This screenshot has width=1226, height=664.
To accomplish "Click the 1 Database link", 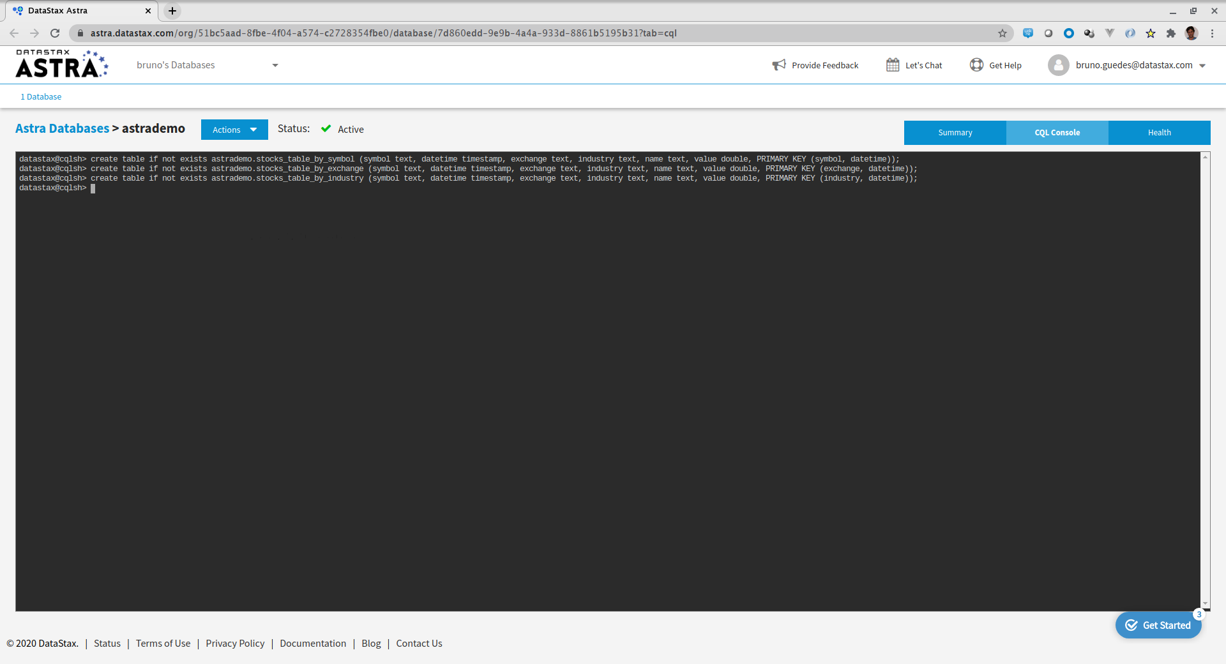I will [41, 97].
